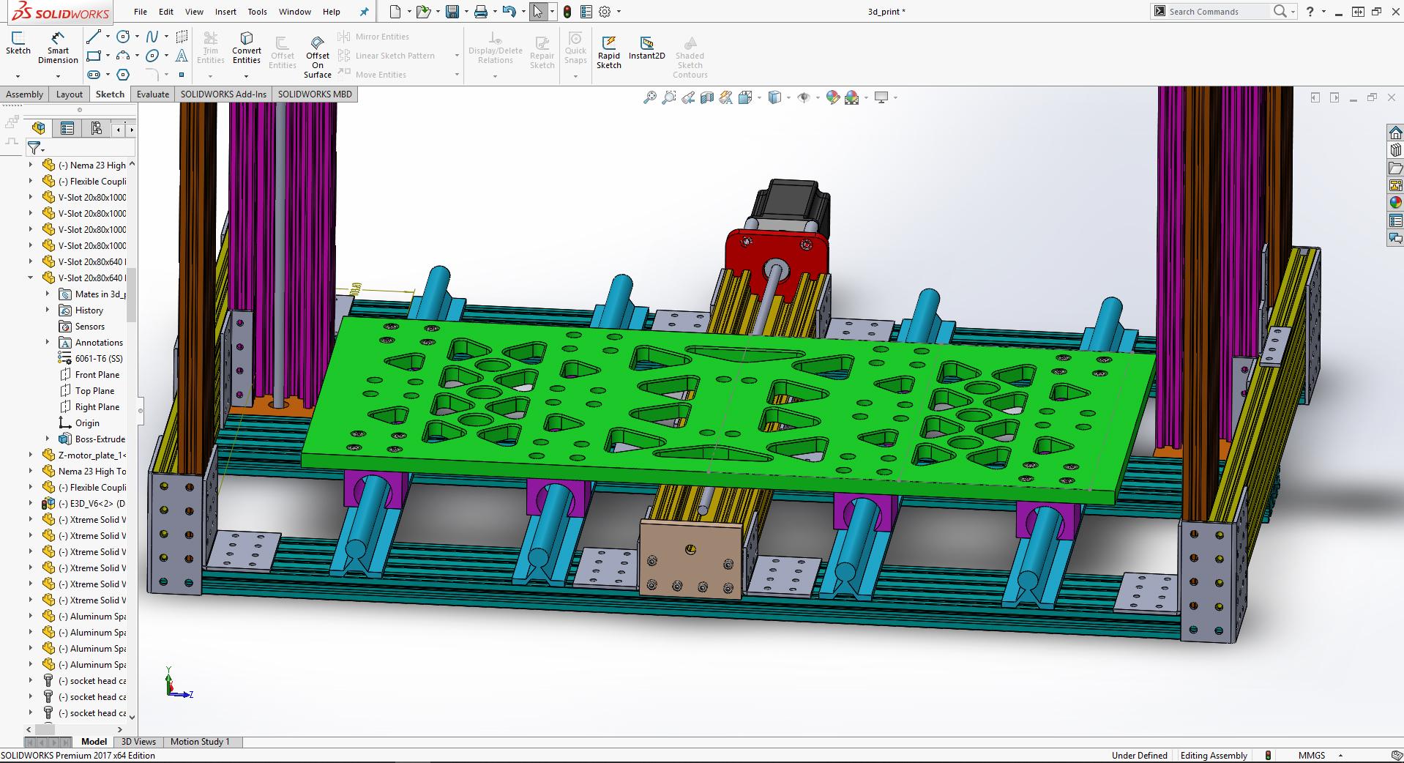Open the units MMGS dropdown
Screen dimensions: 1404x763
pos(1341,756)
